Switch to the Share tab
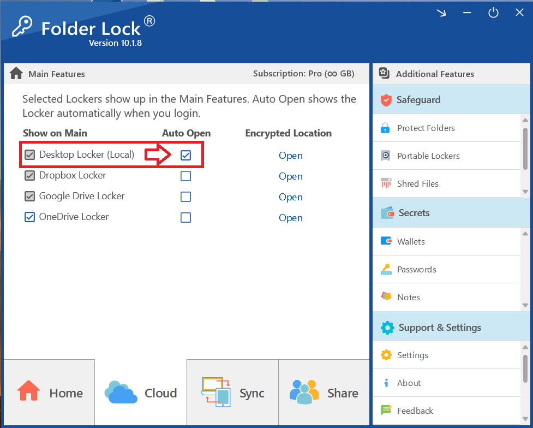The image size is (533, 428). 324,393
